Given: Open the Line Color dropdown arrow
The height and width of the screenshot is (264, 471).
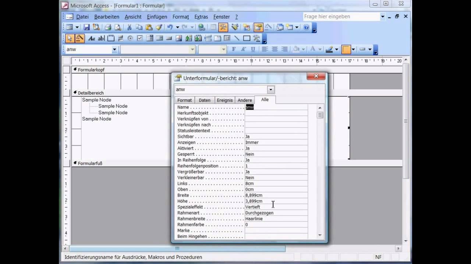Looking at the screenshot, I should coord(337,49).
